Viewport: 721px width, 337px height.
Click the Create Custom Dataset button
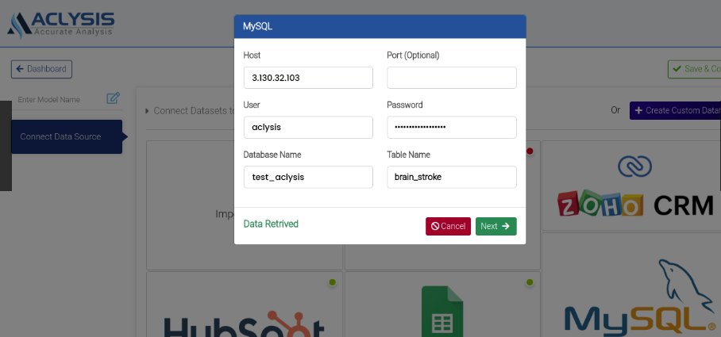[675, 110]
